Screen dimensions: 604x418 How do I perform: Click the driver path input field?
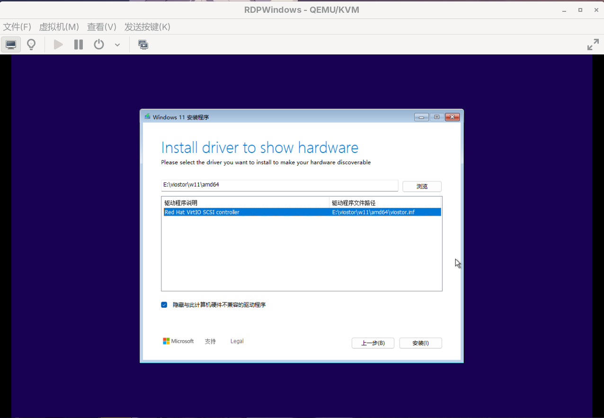coord(279,185)
